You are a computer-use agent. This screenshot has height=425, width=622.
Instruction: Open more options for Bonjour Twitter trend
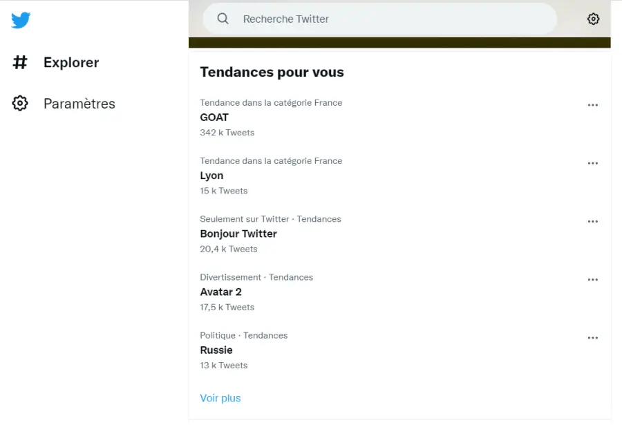pyautogui.click(x=593, y=221)
